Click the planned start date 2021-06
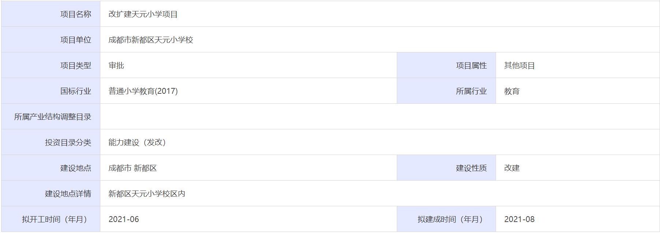660x233 pixels. tap(124, 219)
